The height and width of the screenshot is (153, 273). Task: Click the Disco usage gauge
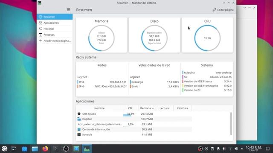point(154,38)
